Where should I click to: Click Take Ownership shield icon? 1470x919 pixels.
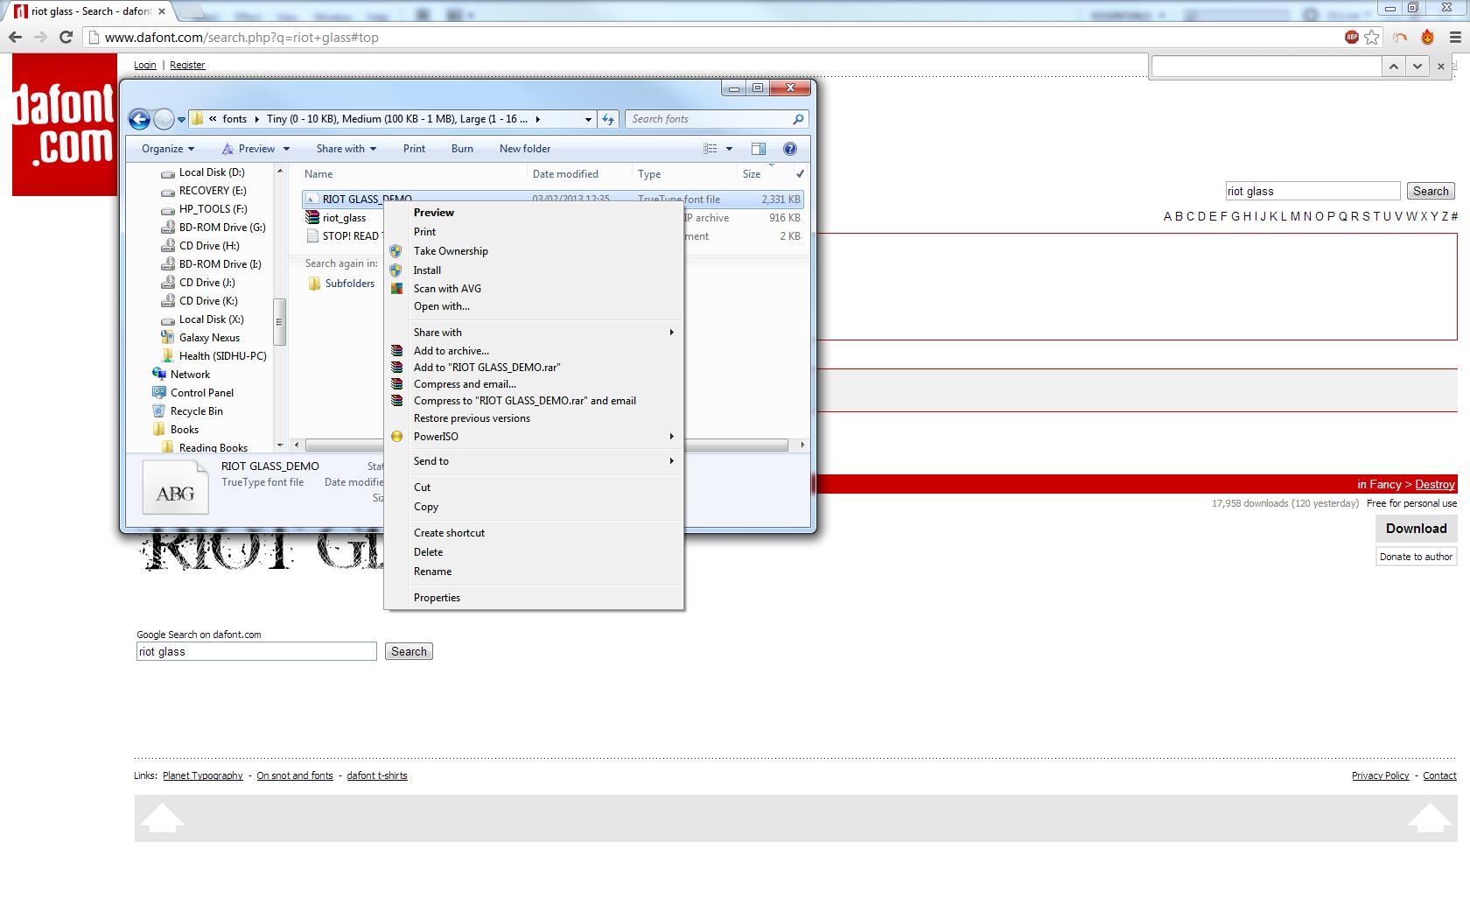(396, 251)
